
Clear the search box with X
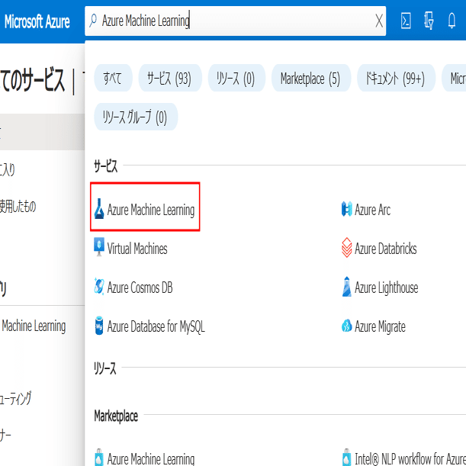[379, 21]
